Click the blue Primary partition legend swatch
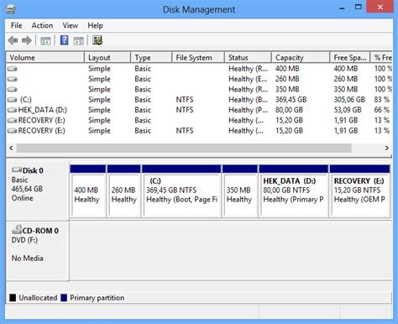The height and width of the screenshot is (324, 398). (x=64, y=298)
